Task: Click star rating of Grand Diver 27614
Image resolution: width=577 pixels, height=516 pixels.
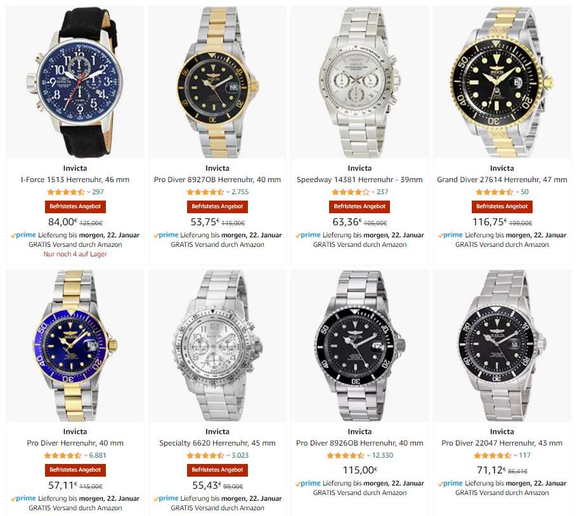Action: pos(494,192)
